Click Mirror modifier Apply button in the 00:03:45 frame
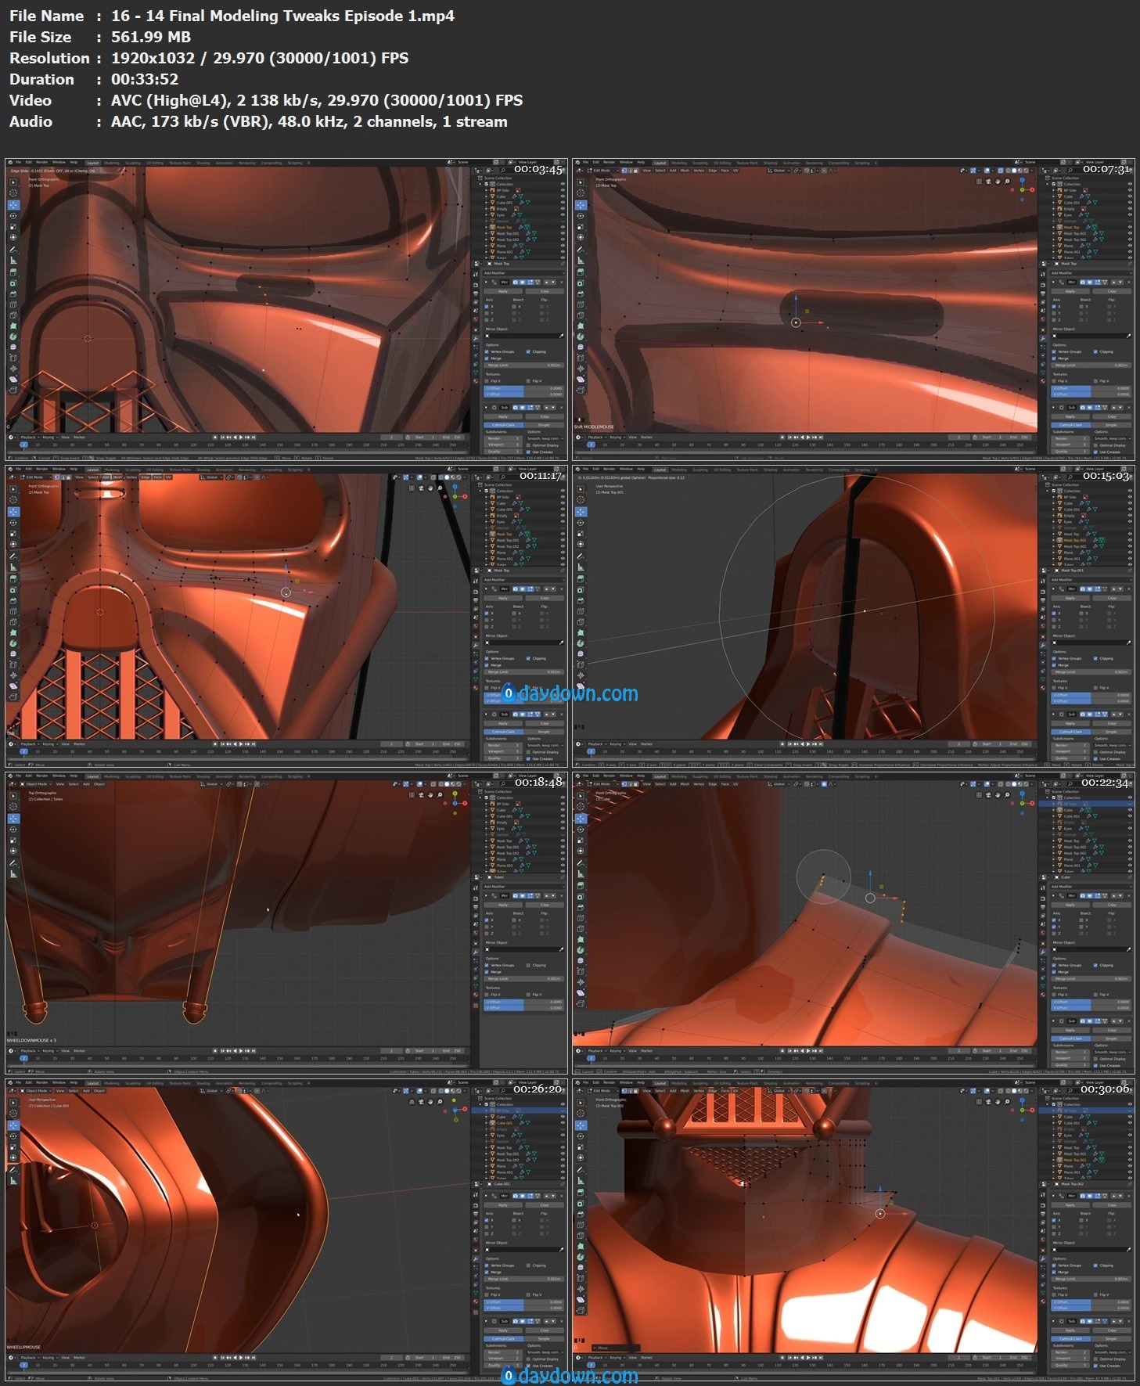1140x1386 pixels. pyautogui.click(x=503, y=291)
